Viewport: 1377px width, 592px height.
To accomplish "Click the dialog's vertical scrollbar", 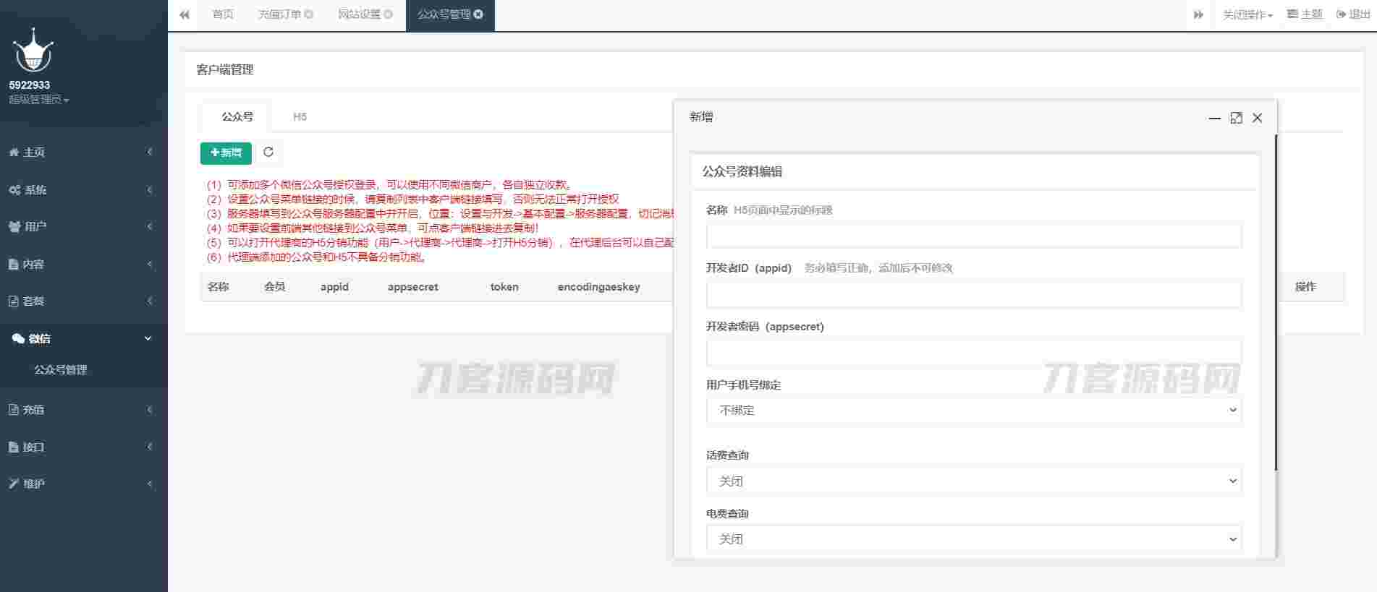I will point(1275,304).
